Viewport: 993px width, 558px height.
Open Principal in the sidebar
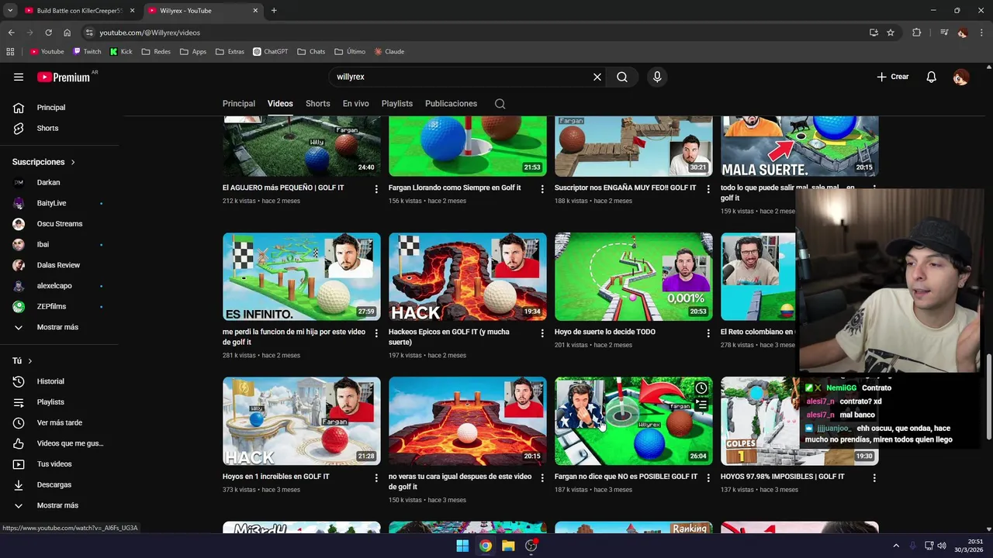click(x=51, y=108)
